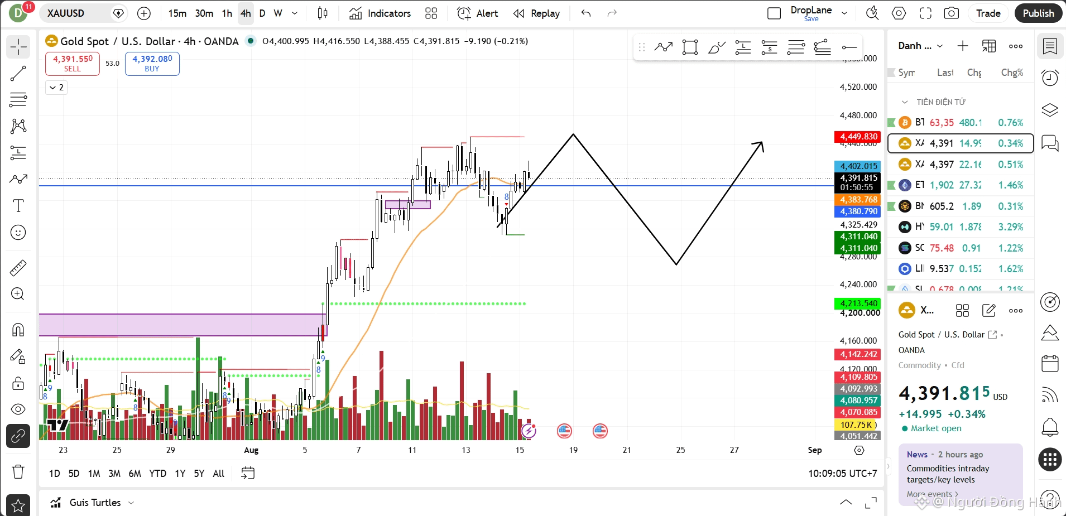Start bar Replay mode
Image resolution: width=1066 pixels, height=516 pixels.
[536, 13]
